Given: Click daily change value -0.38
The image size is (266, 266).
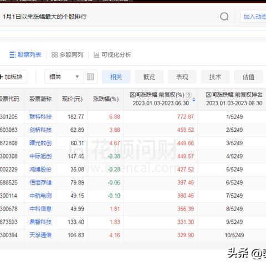Looking at the screenshot, I should (114, 156).
